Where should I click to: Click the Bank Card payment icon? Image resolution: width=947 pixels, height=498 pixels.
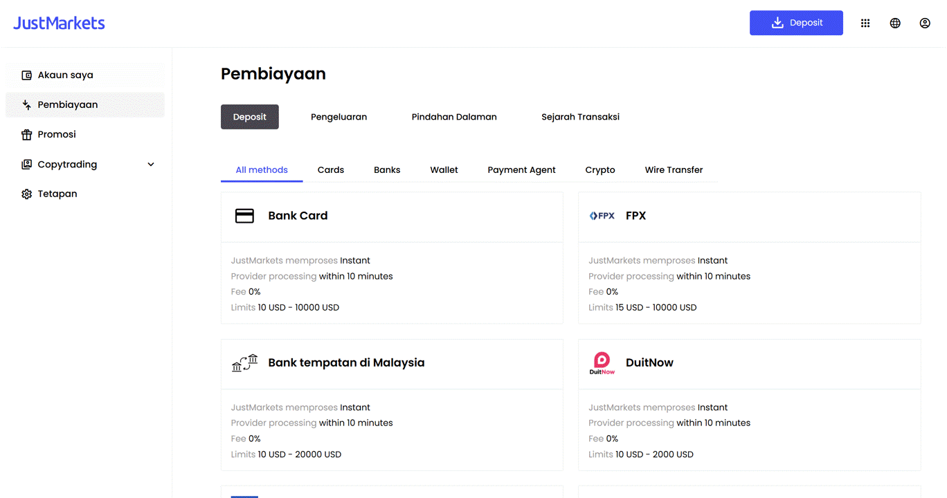[244, 216]
